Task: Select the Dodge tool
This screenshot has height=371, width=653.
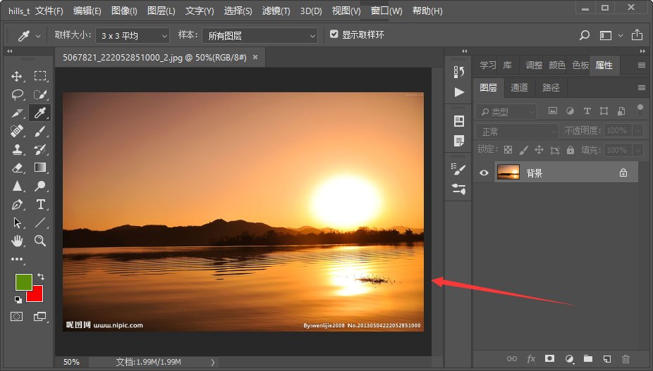Action: tap(40, 186)
